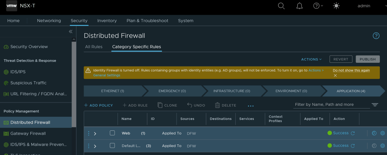The image size is (387, 155).
Task: Select the Ethernet (1) category step
Action: [112, 91]
